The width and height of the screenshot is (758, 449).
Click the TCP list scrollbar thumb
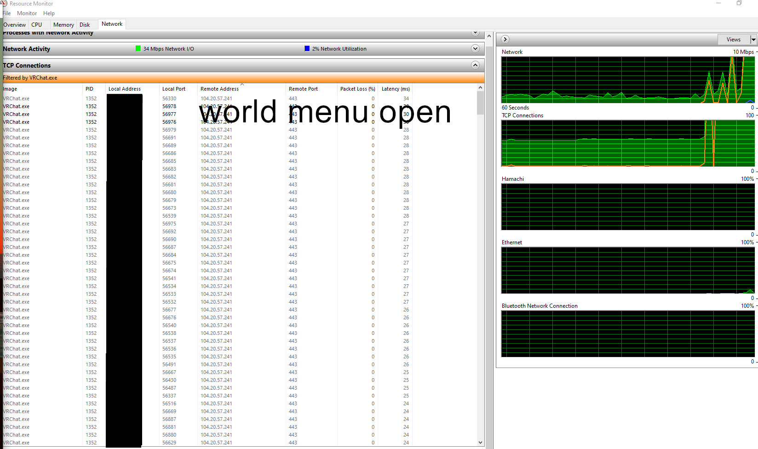pos(481,103)
